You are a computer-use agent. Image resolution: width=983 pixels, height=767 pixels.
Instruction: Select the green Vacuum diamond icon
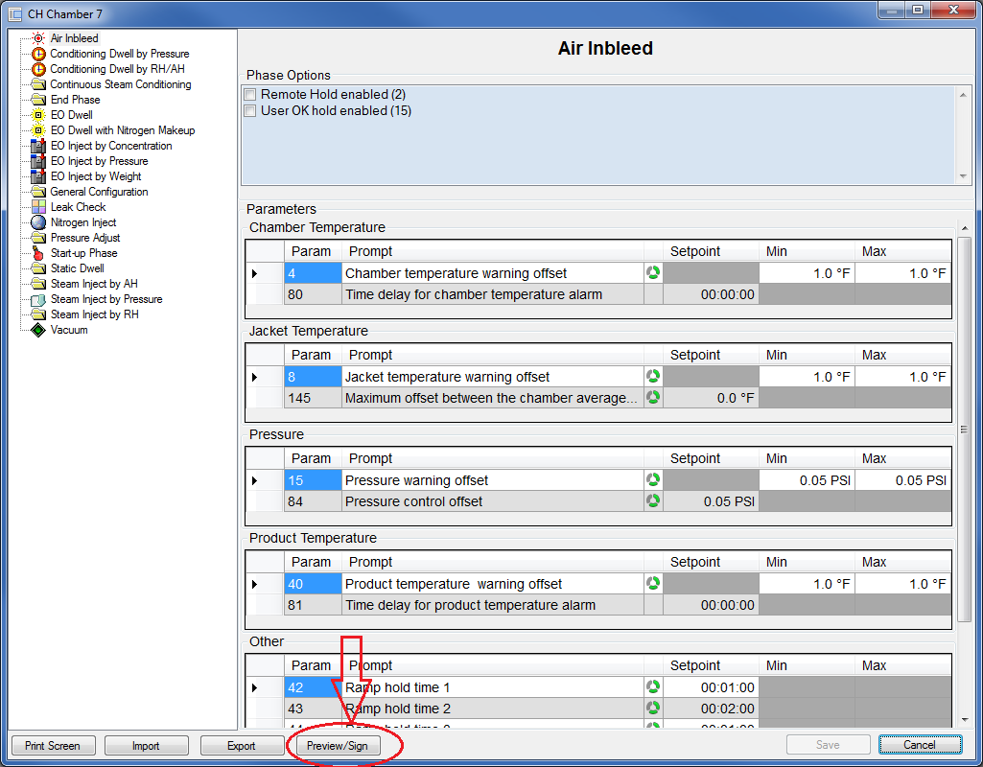[38, 330]
